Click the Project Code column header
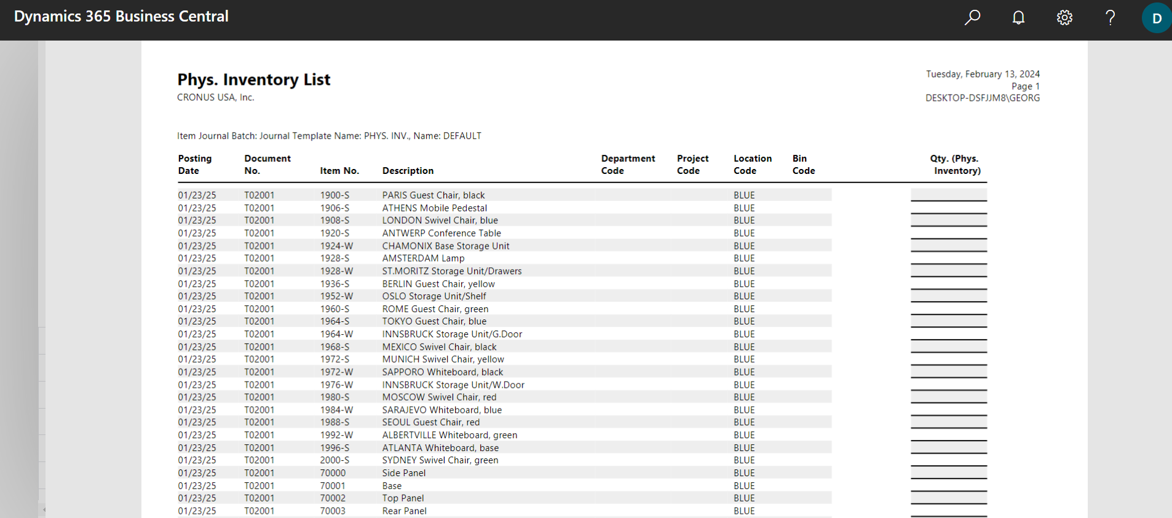Viewport: 1172px width, 518px height. pos(692,165)
